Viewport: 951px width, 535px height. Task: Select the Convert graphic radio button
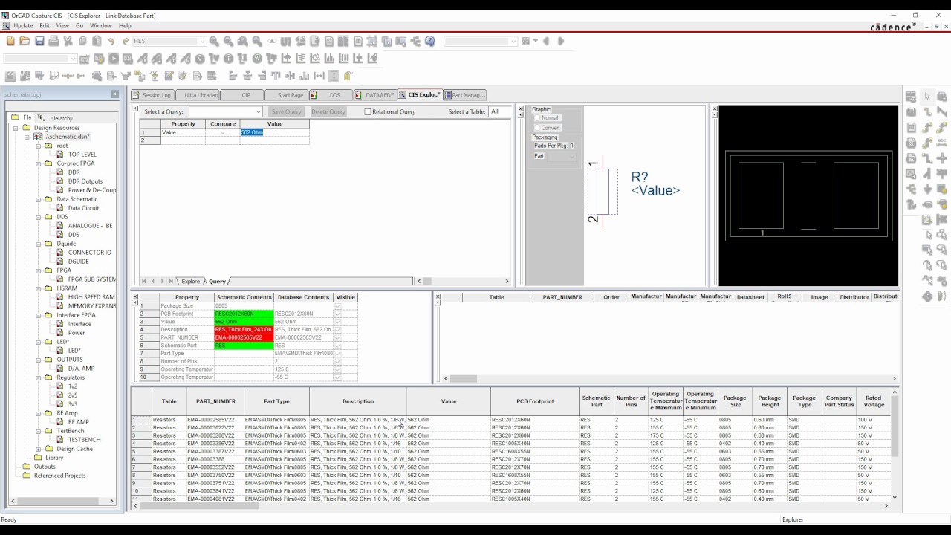(537, 128)
